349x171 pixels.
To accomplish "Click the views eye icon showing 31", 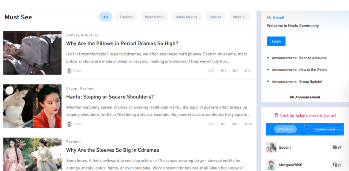I will 246,71.
